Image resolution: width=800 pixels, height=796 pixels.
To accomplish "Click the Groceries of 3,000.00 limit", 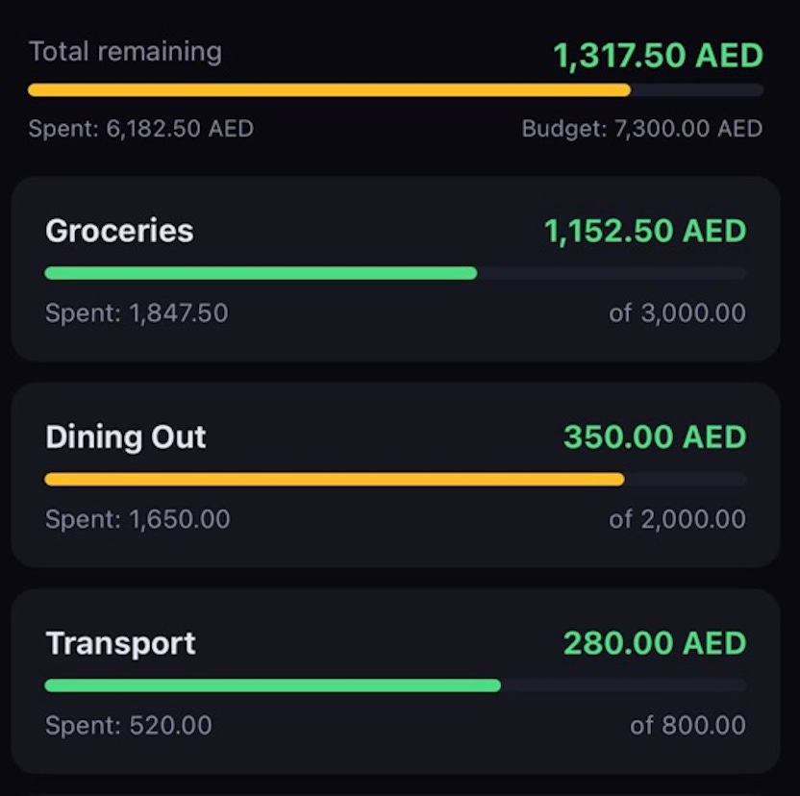I will pyautogui.click(x=678, y=312).
